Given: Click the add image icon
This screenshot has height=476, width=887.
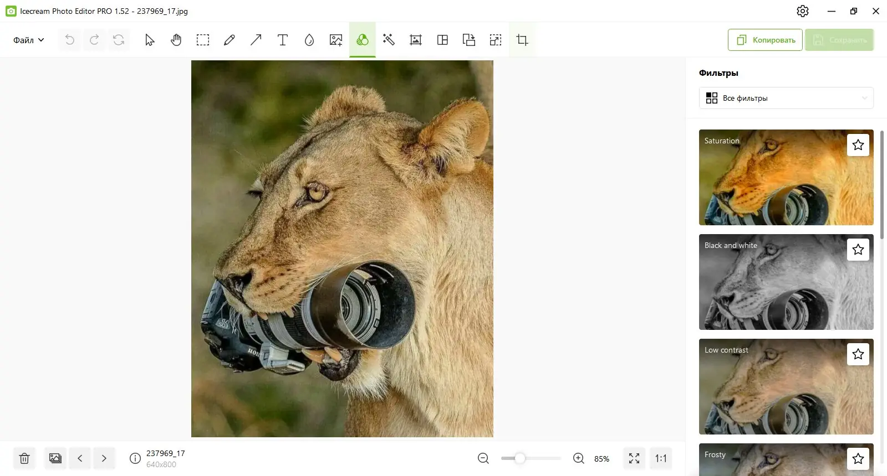Looking at the screenshot, I should pos(336,40).
